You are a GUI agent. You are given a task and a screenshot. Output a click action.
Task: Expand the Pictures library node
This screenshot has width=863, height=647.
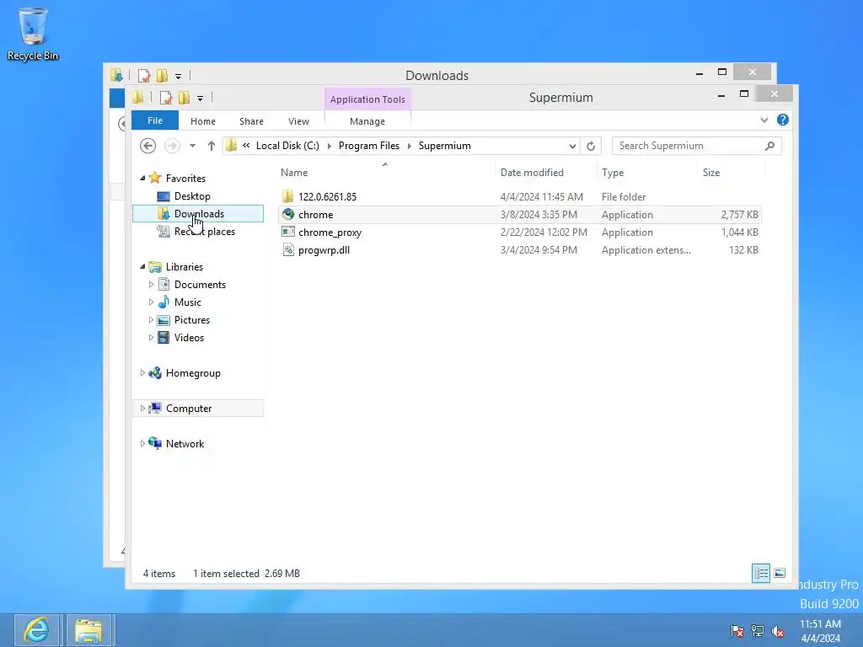coord(151,319)
